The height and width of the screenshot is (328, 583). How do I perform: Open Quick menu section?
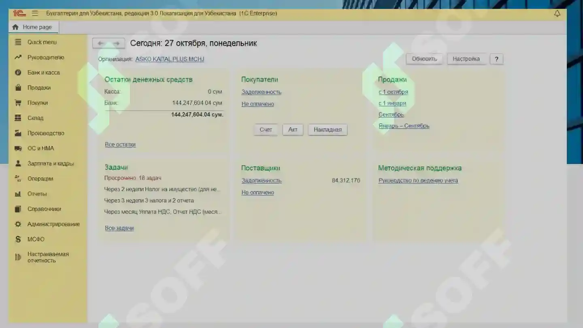click(42, 42)
